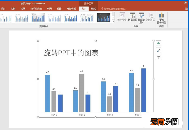Open the Review (审阅) tab
Screen dimensions: 189x130
49,8
